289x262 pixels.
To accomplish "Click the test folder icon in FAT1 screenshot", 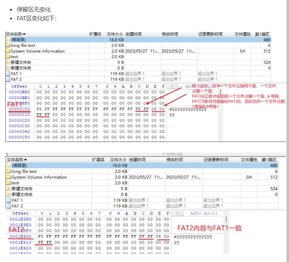I will [x=8, y=57].
